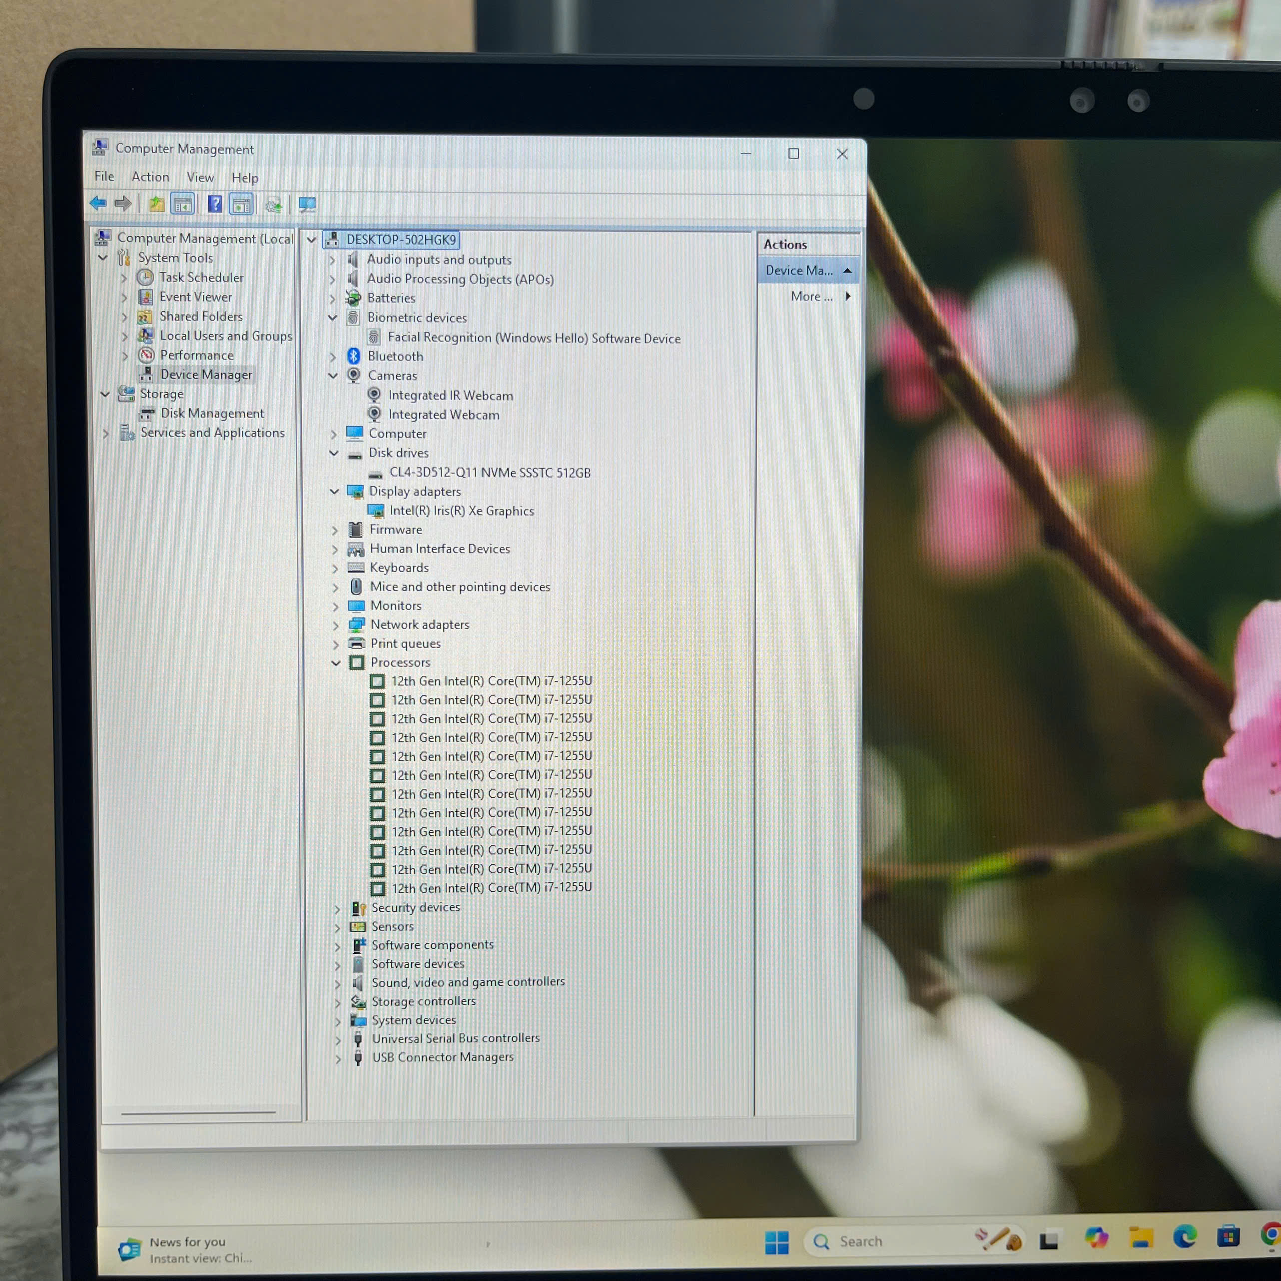This screenshot has width=1281, height=1281.
Task: Click the blue Help question mark icon
Action: point(215,204)
